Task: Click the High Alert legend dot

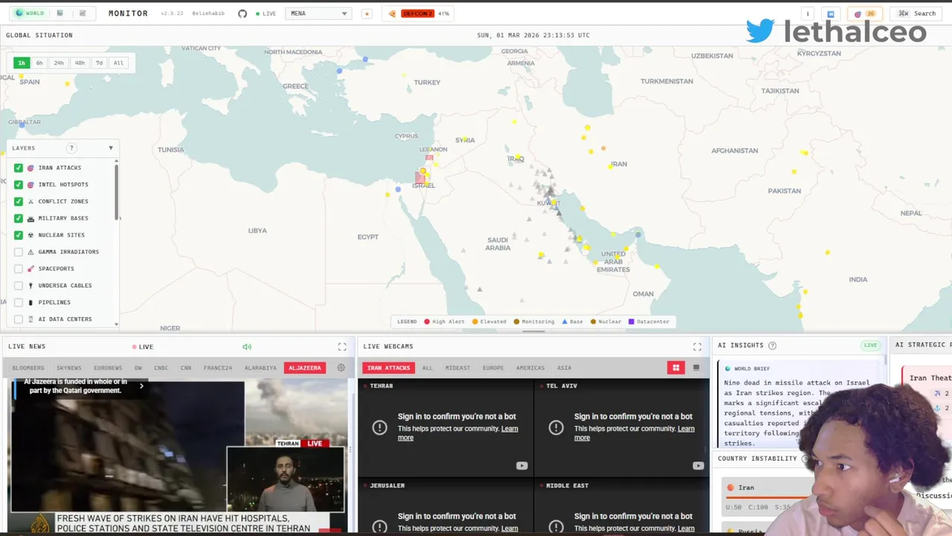Action: pos(427,322)
